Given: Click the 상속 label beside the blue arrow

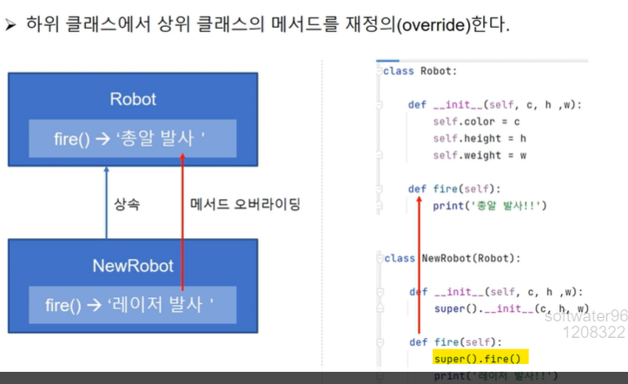Looking at the screenshot, I should 127,204.
